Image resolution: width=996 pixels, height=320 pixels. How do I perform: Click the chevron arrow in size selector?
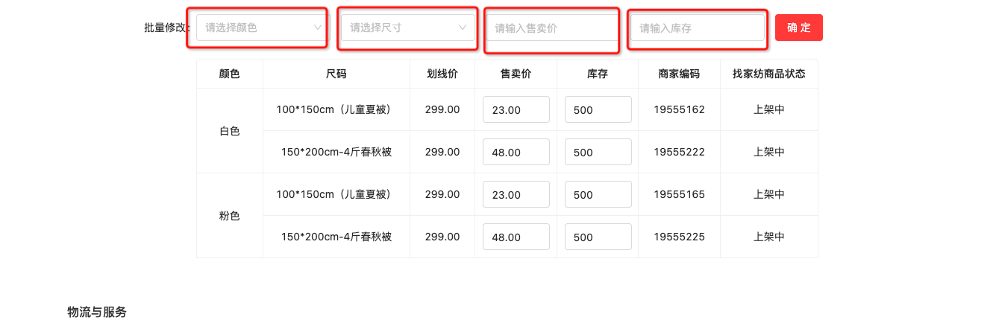point(463,28)
